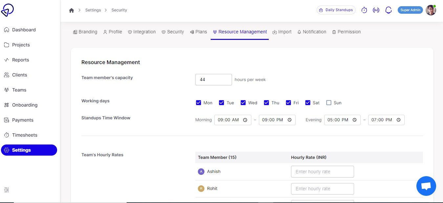Switch to the Branding tab

pyautogui.click(x=85, y=32)
